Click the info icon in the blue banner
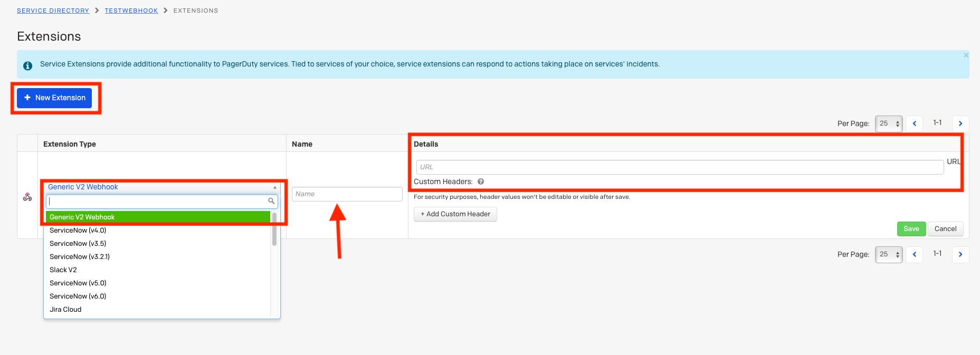 click(27, 66)
